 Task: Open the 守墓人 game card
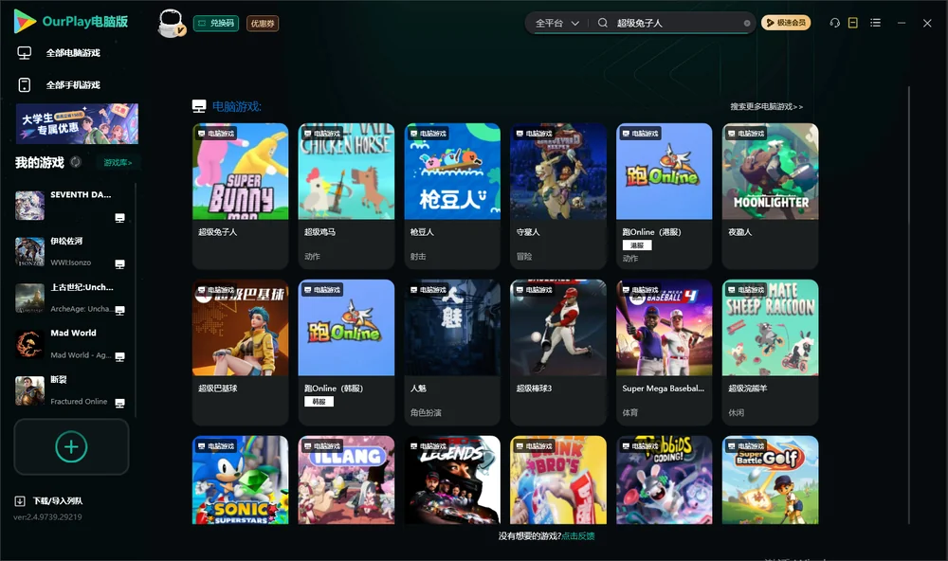click(x=558, y=196)
